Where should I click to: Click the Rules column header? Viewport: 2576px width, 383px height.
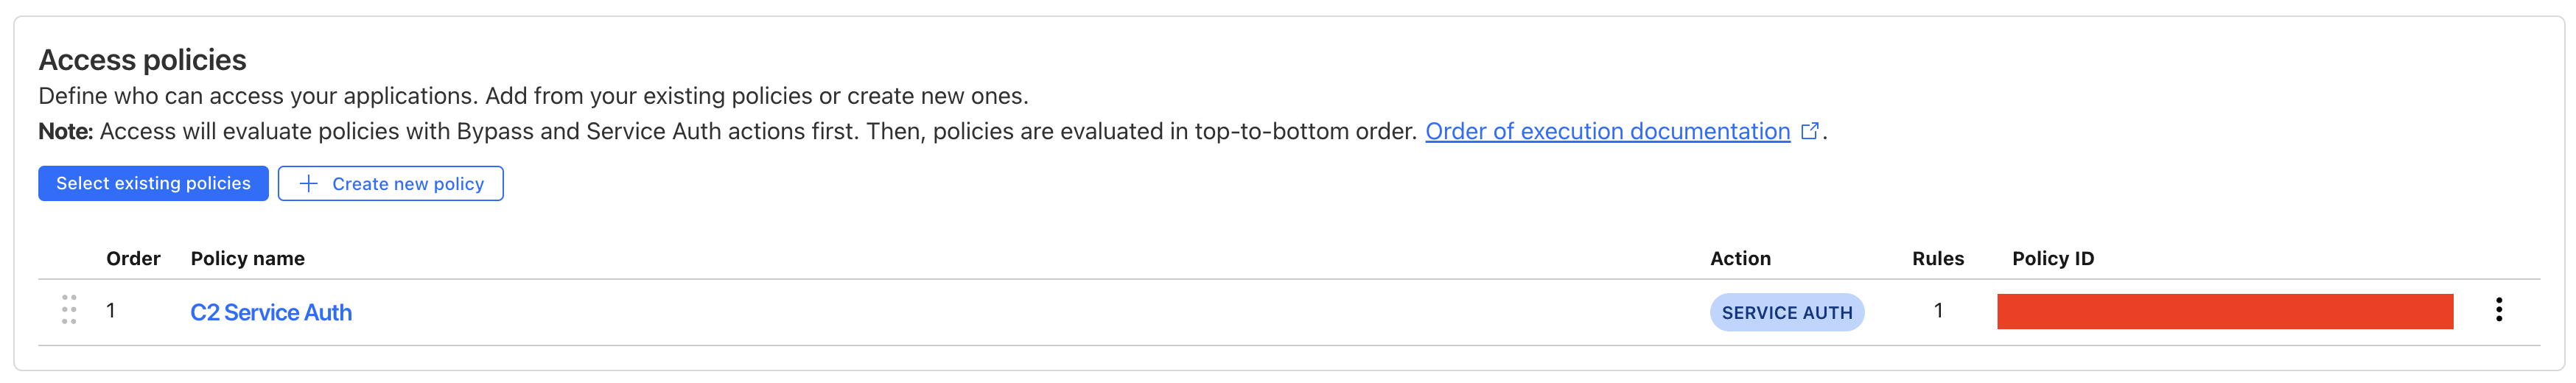point(1938,258)
